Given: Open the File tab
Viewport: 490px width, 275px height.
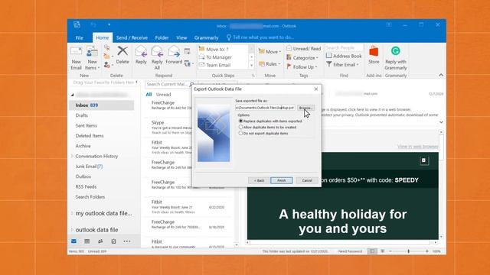Looking at the screenshot, I should point(80,37).
